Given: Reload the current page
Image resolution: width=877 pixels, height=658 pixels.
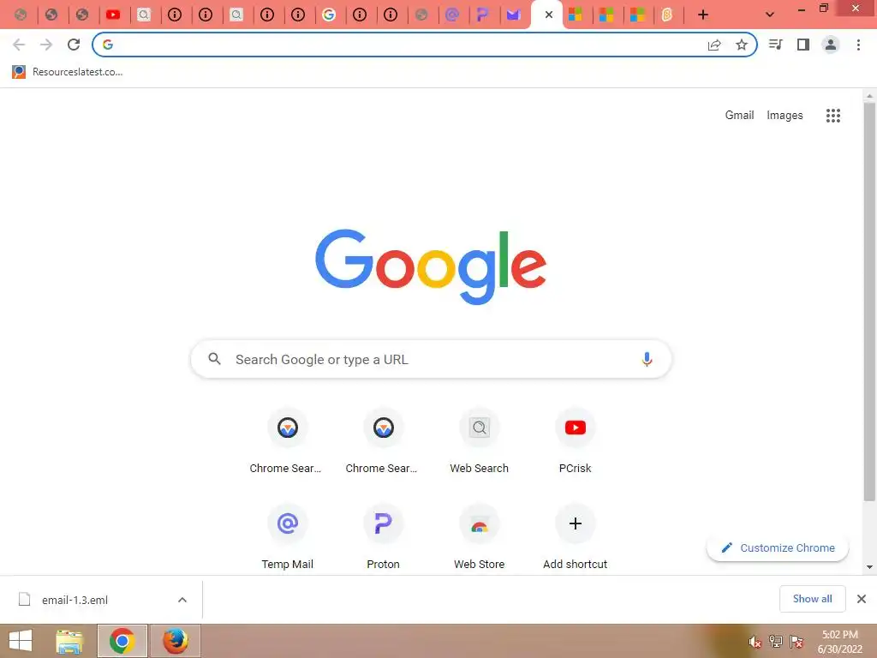Looking at the screenshot, I should coord(74,45).
